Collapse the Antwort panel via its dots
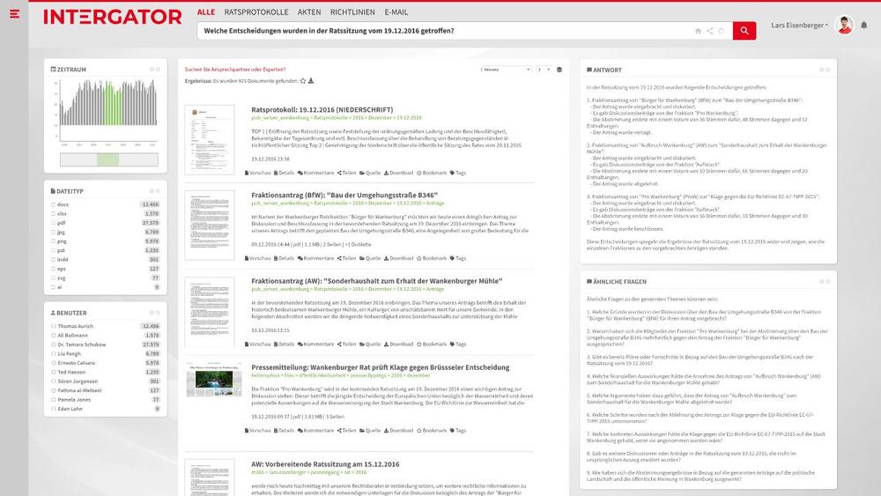The image size is (881, 496). point(825,70)
